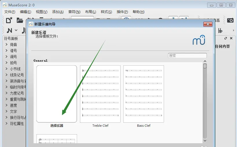Click the 重复与跳转 palette label
The height and width of the screenshot is (147, 237).
(x=18, y=99)
